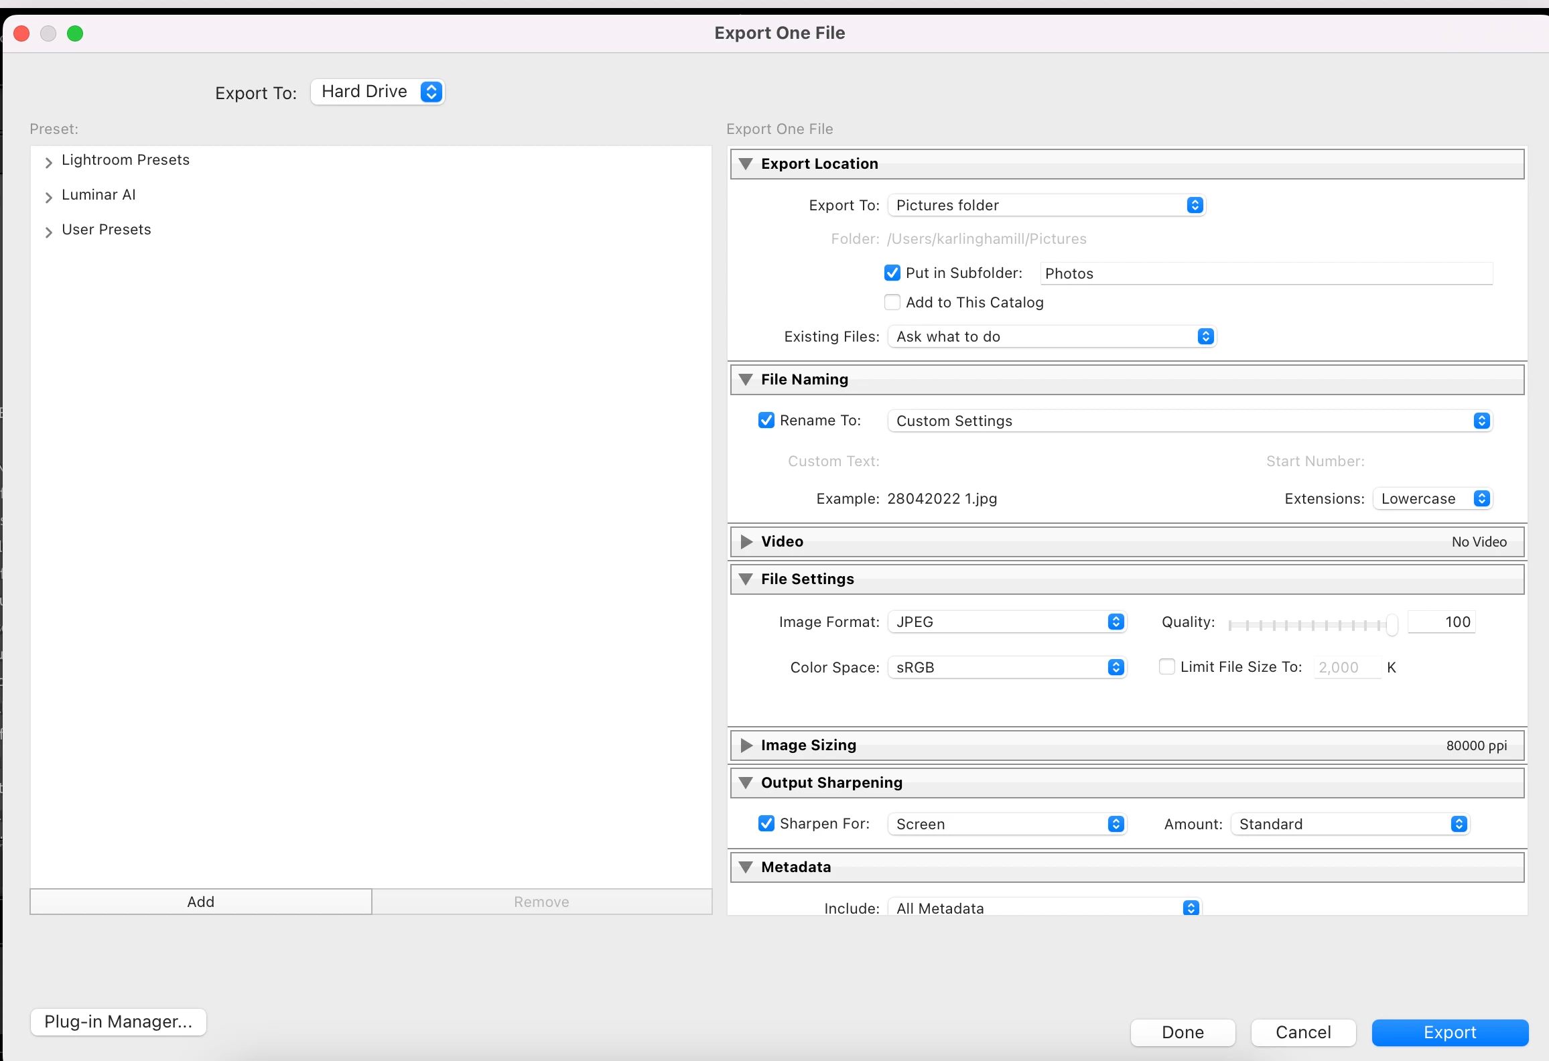1549x1061 pixels.
Task: Click the blue Export button
Action: pyautogui.click(x=1450, y=1033)
